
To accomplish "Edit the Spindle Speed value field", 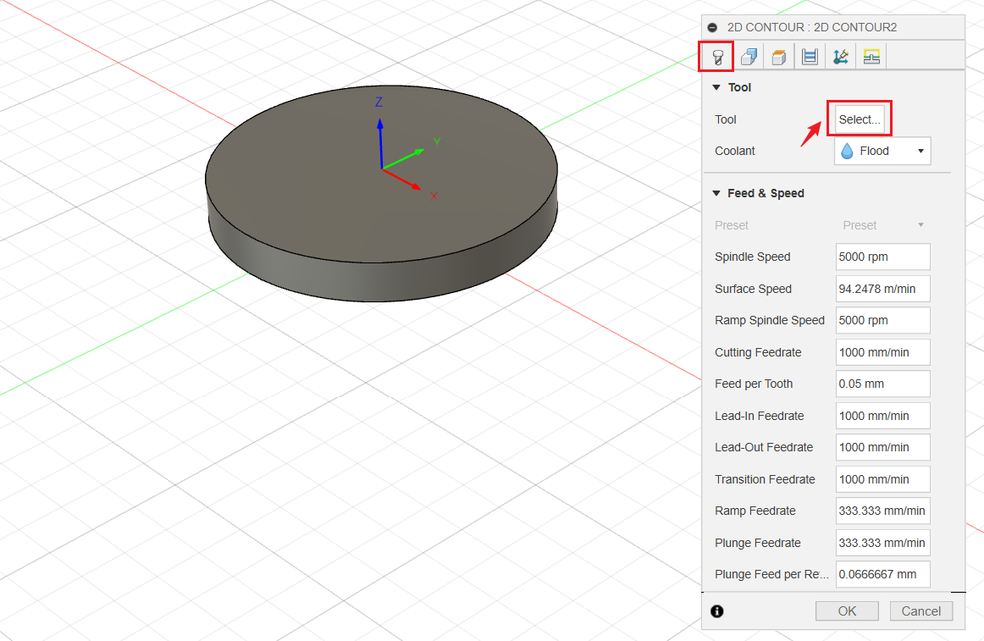I will click(x=882, y=257).
